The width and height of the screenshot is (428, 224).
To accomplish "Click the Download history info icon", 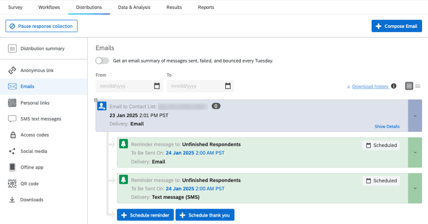I will (x=394, y=86).
